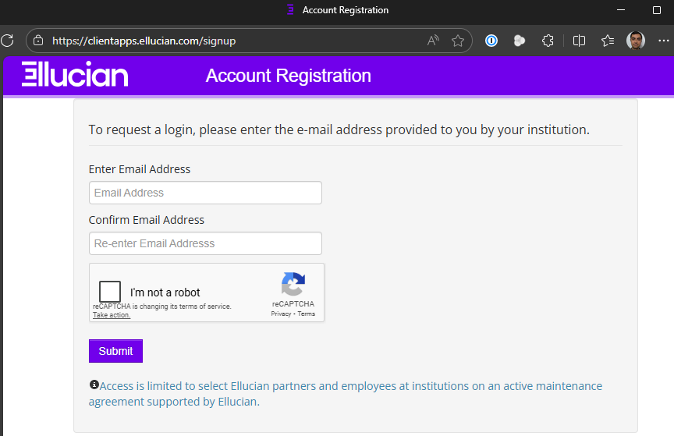The width and height of the screenshot is (674, 436).
Task: Add page to favorites with star icon
Action: click(x=458, y=41)
